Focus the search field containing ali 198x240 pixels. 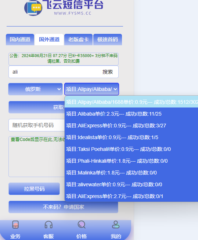click(x=55, y=72)
